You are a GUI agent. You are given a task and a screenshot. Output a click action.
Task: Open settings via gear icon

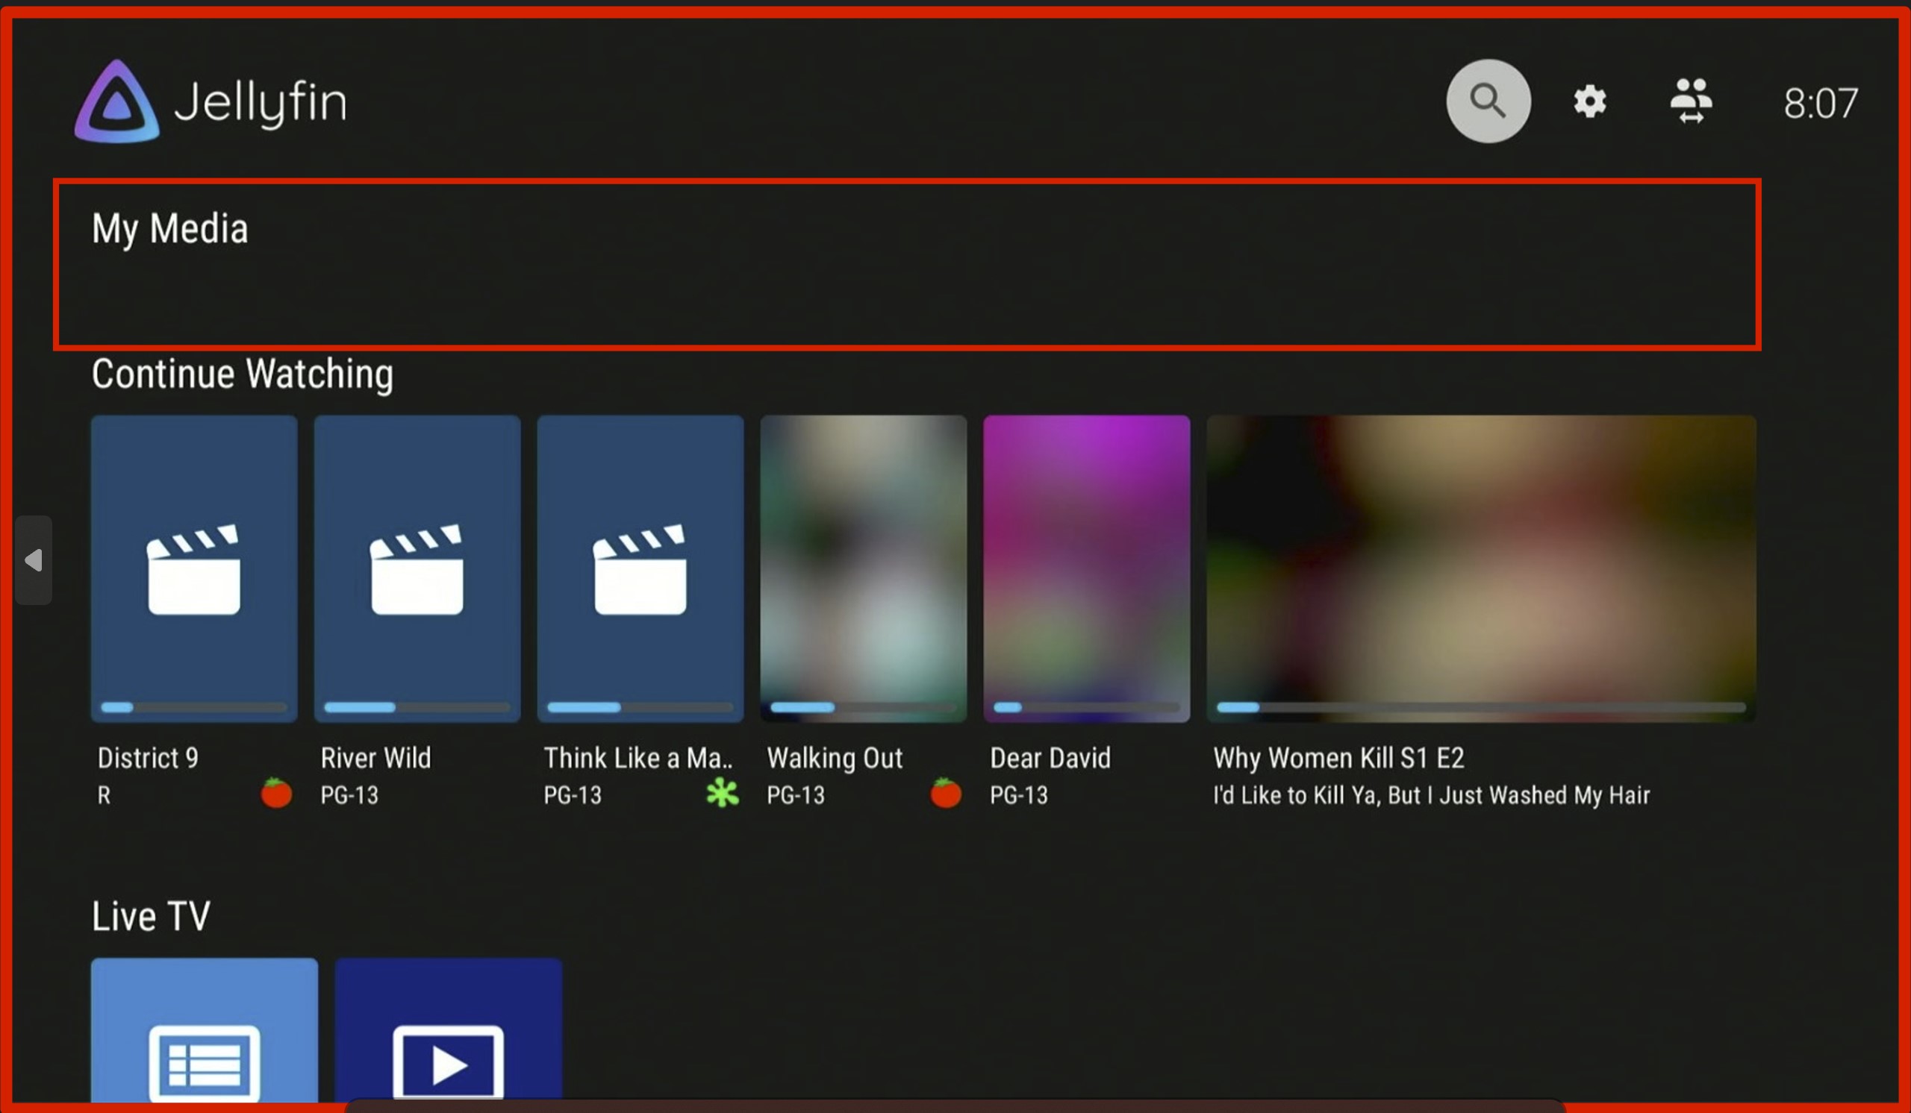coord(1589,101)
